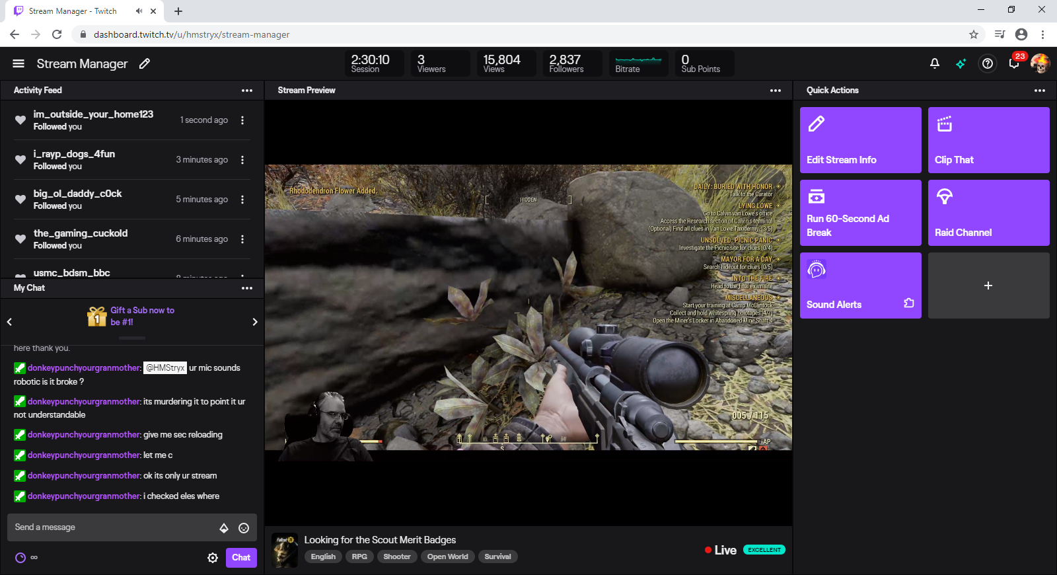Click the Survival stream tag

pos(497,557)
